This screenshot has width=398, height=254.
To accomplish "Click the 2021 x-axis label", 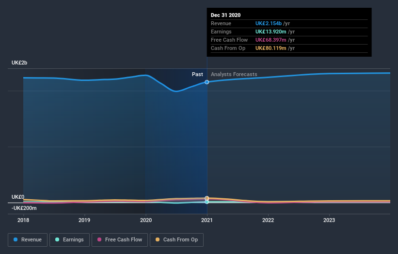I will 207,220.
